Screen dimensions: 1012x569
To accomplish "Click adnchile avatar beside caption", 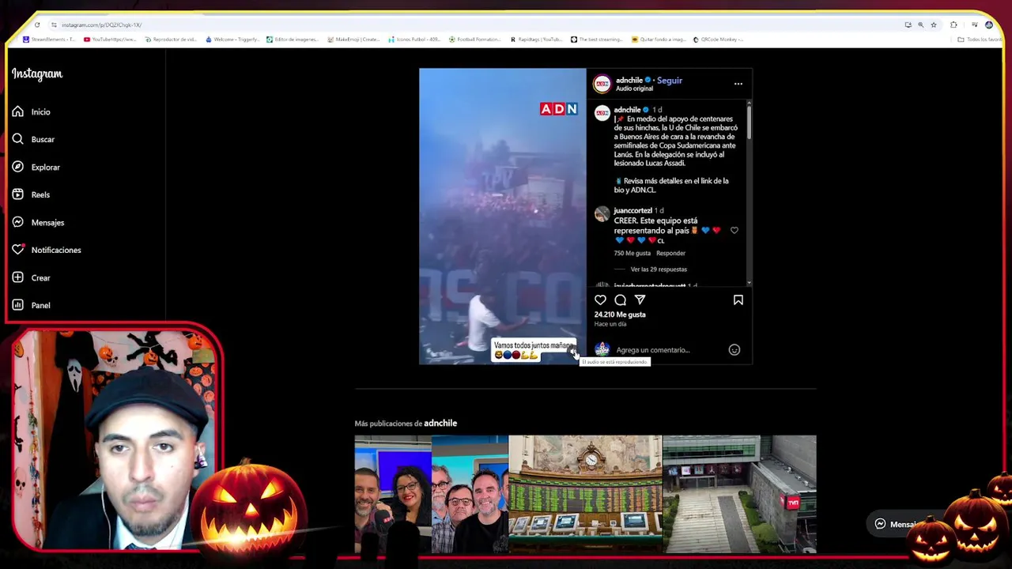I will [602, 113].
